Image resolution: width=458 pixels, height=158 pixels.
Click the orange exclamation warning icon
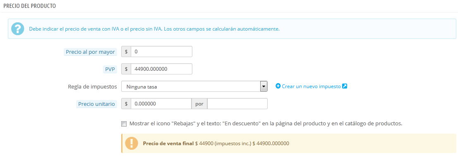coord(132,144)
